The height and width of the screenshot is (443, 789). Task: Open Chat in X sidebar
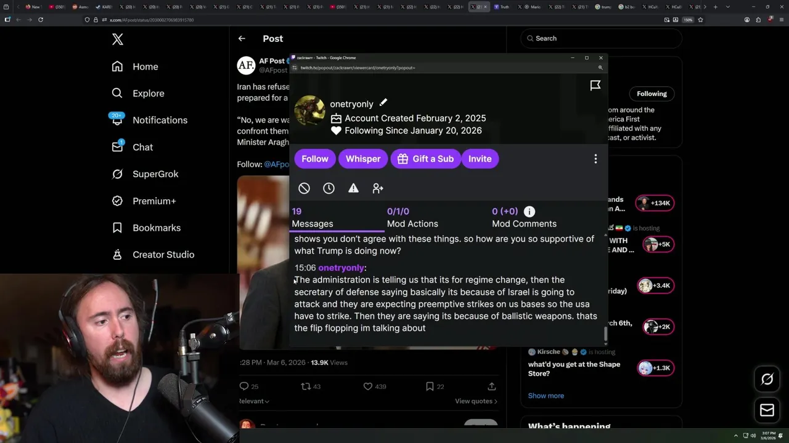coord(132,147)
